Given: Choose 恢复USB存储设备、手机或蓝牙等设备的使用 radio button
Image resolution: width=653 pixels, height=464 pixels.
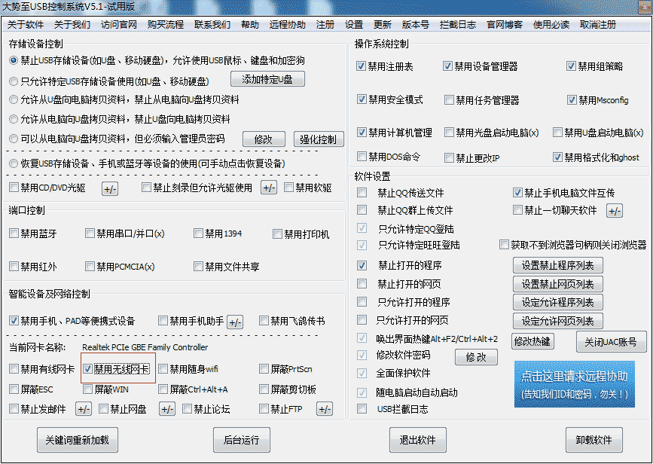Looking at the screenshot, I should click(x=14, y=163).
